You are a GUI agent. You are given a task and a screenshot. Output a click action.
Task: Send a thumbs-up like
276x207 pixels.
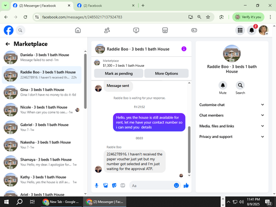186,185
